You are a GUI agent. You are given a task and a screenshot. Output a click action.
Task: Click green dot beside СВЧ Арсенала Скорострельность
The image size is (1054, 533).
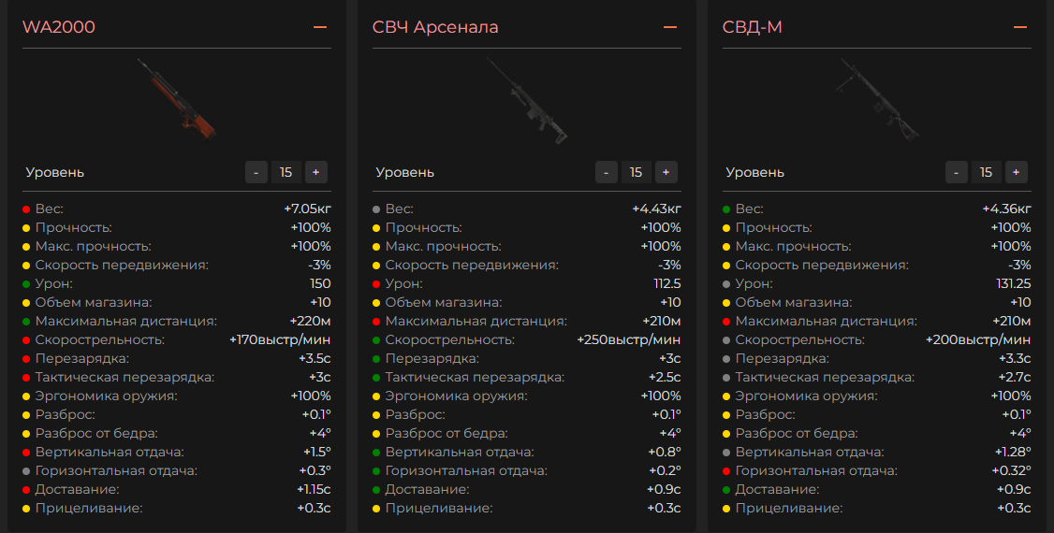tap(376, 340)
